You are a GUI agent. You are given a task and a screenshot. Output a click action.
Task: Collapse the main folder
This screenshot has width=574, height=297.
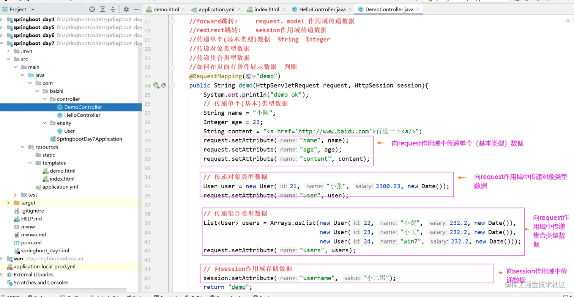click(x=16, y=67)
